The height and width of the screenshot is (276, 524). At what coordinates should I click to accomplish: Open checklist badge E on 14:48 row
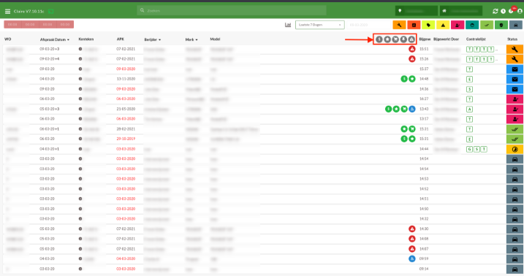[469, 79]
